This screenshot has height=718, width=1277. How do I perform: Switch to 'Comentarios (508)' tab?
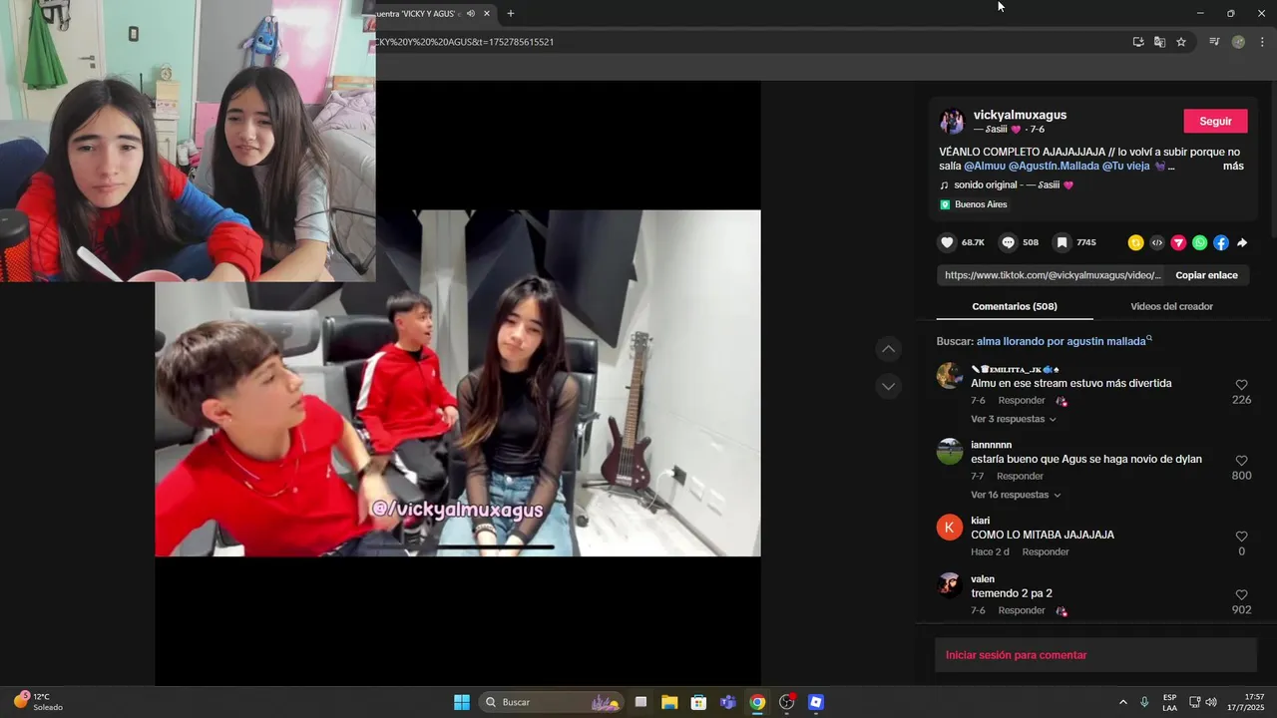[1015, 306]
